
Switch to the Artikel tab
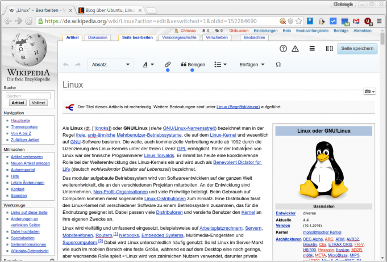pyautogui.click(x=72, y=37)
